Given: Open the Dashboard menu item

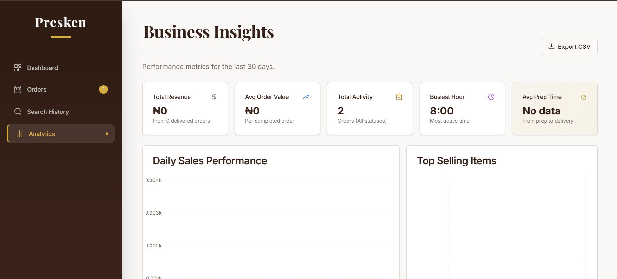Looking at the screenshot, I should (42, 68).
